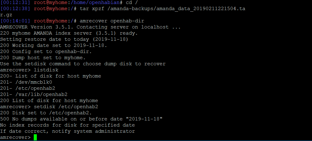Click the Dump host set to myhome line

click(43, 58)
